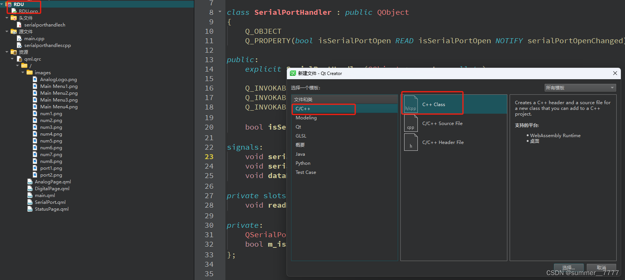Choose the C++ Class template label
Screen dimensions: 625x280
[434, 105]
